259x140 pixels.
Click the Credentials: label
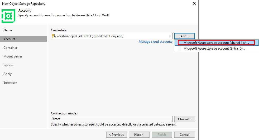point(59,30)
